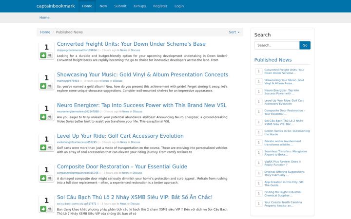
Task: Focus the Search input field
Action: (x=277, y=45)
